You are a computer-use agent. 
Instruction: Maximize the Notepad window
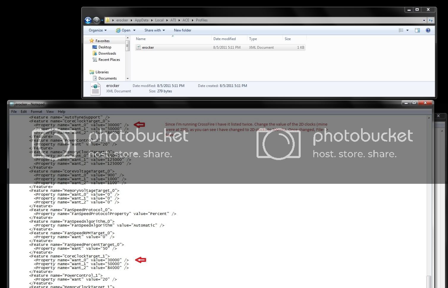(x=414, y=103)
